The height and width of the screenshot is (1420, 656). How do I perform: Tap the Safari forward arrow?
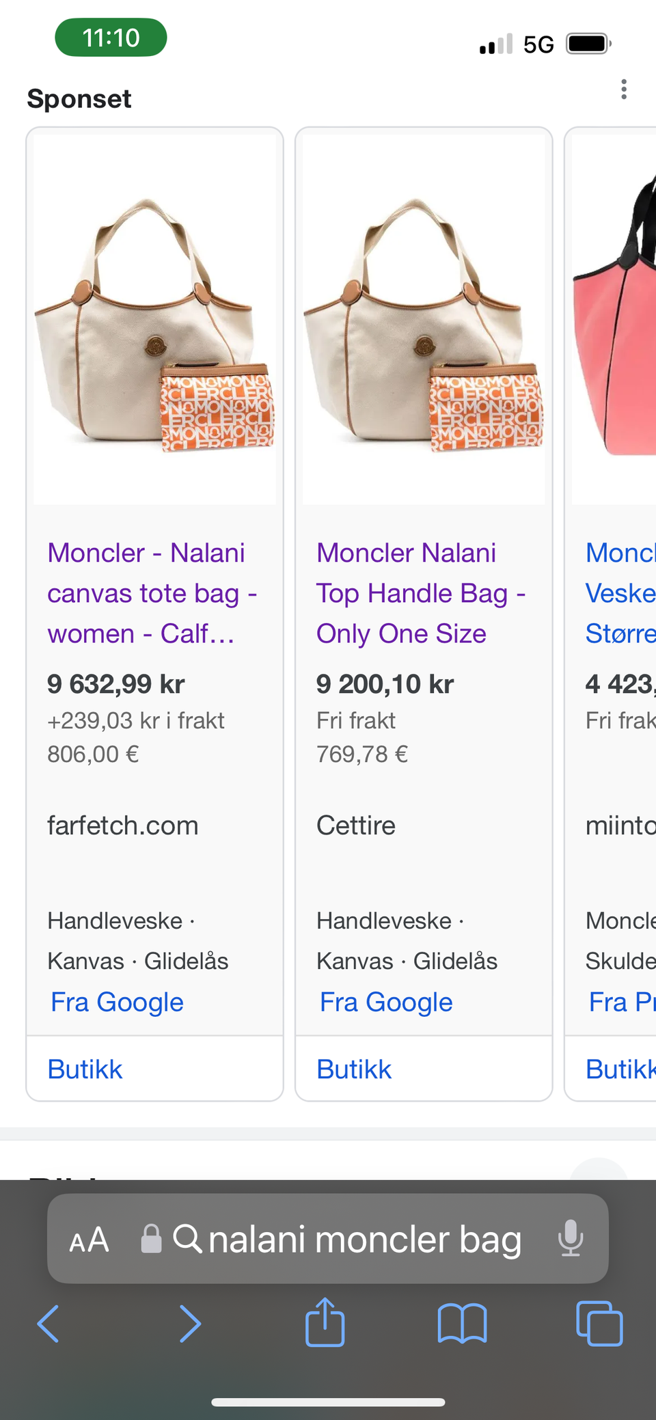click(x=190, y=1324)
